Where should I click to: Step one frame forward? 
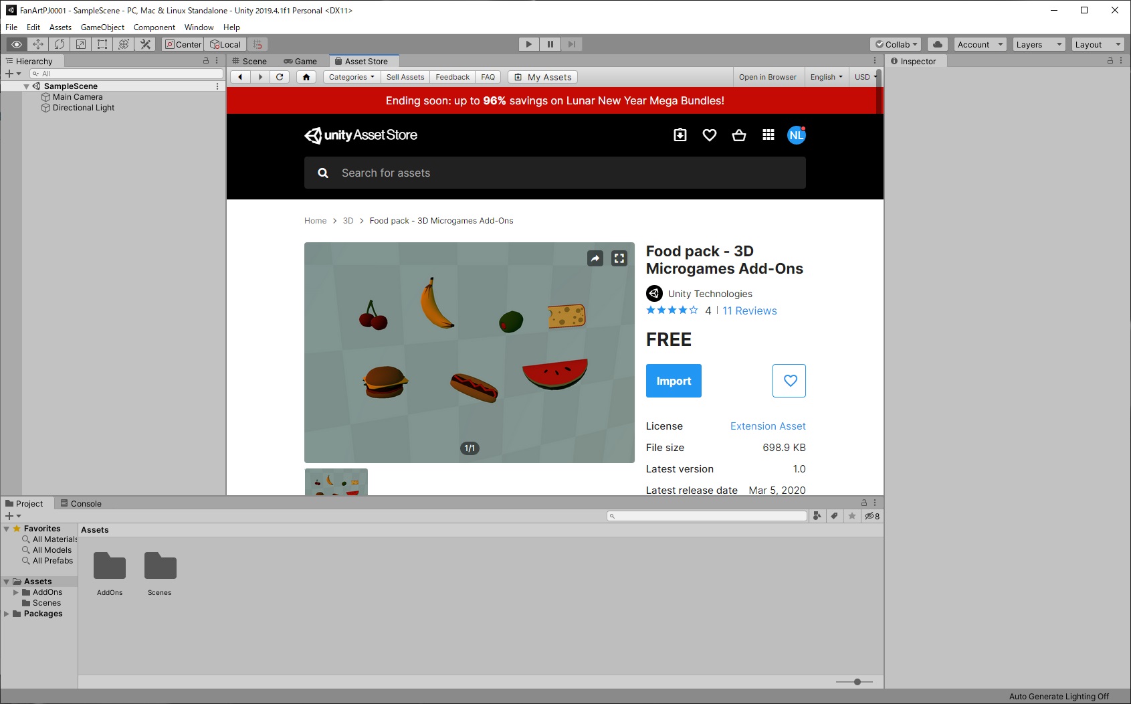pos(572,44)
